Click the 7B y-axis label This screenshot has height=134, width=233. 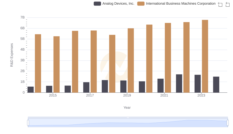pyautogui.click(x=22, y=17)
